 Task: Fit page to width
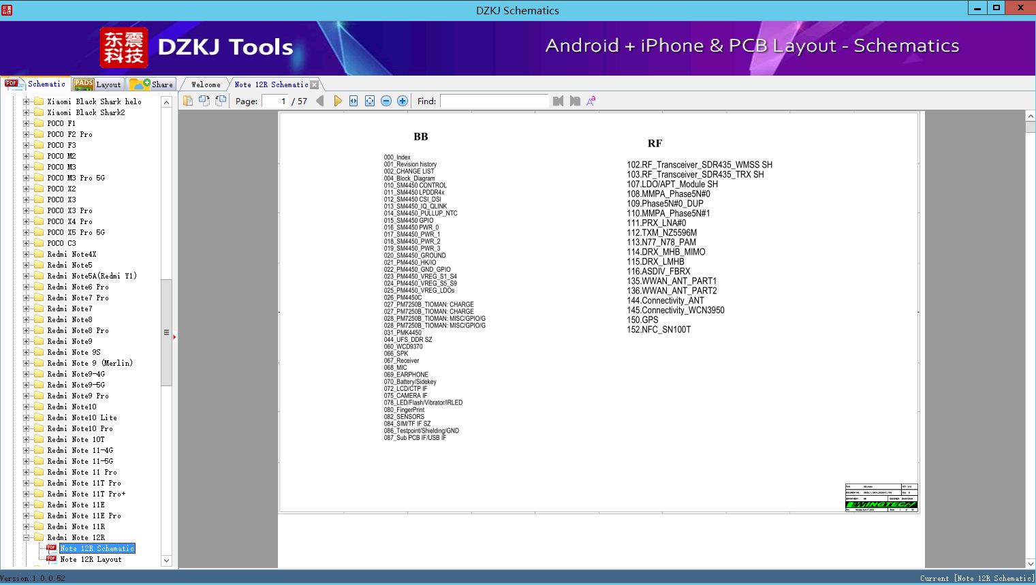[x=354, y=101]
